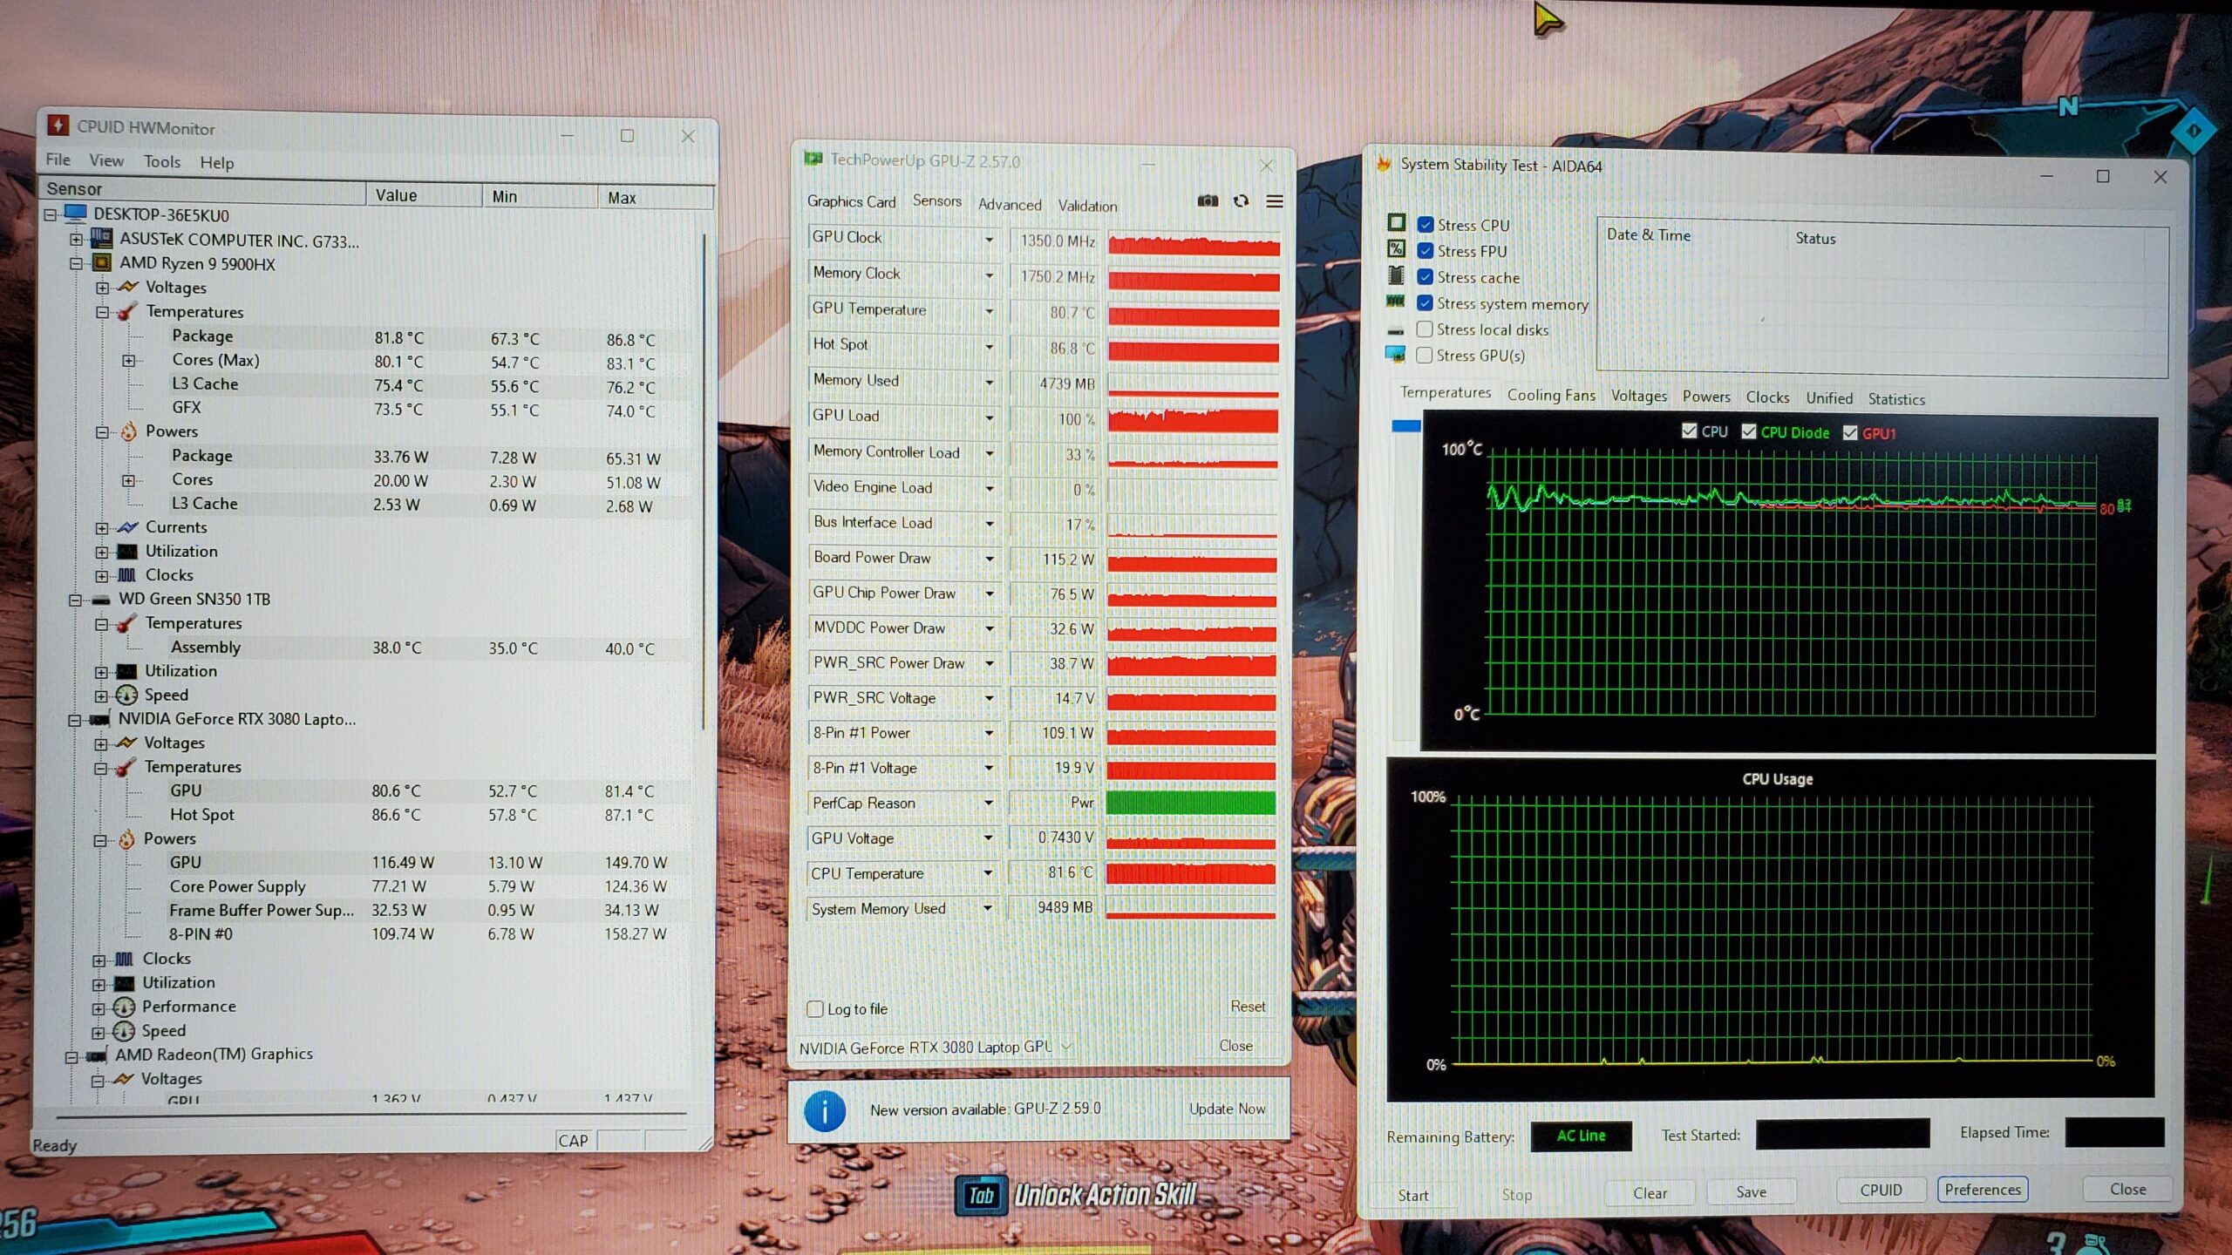
Task: Click the GPU-Z screenshot camera icon
Action: 1208,201
